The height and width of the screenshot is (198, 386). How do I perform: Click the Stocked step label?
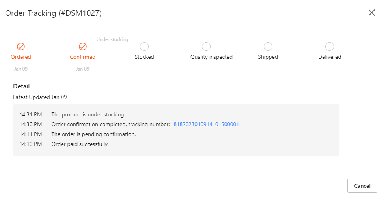click(144, 57)
